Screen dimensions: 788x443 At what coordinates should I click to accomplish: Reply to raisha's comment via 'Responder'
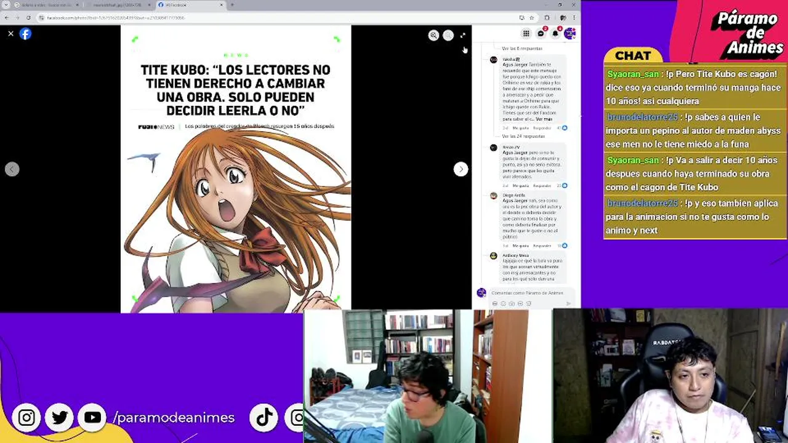click(542, 128)
